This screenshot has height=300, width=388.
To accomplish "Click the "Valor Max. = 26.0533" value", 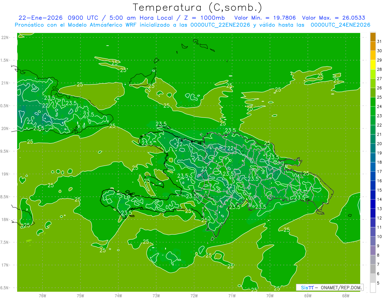I will 334,18.
